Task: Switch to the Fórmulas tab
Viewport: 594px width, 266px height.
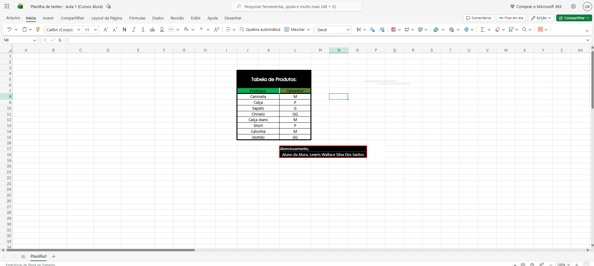Action: tap(137, 18)
